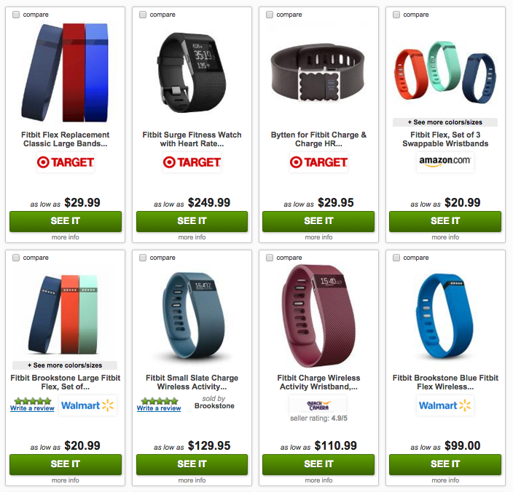
Task: Check compare box for Fitbit Charge Wireless burgundy wristband
Action: pyautogui.click(x=270, y=258)
